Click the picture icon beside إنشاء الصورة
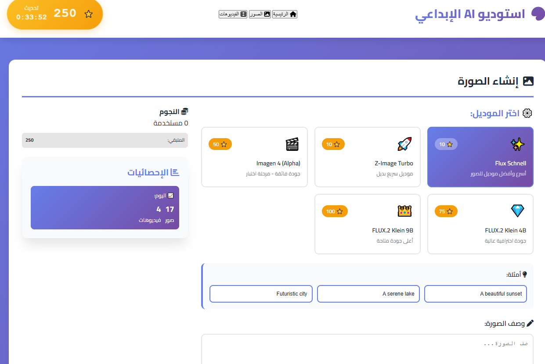This screenshot has width=545, height=364. coord(528,81)
